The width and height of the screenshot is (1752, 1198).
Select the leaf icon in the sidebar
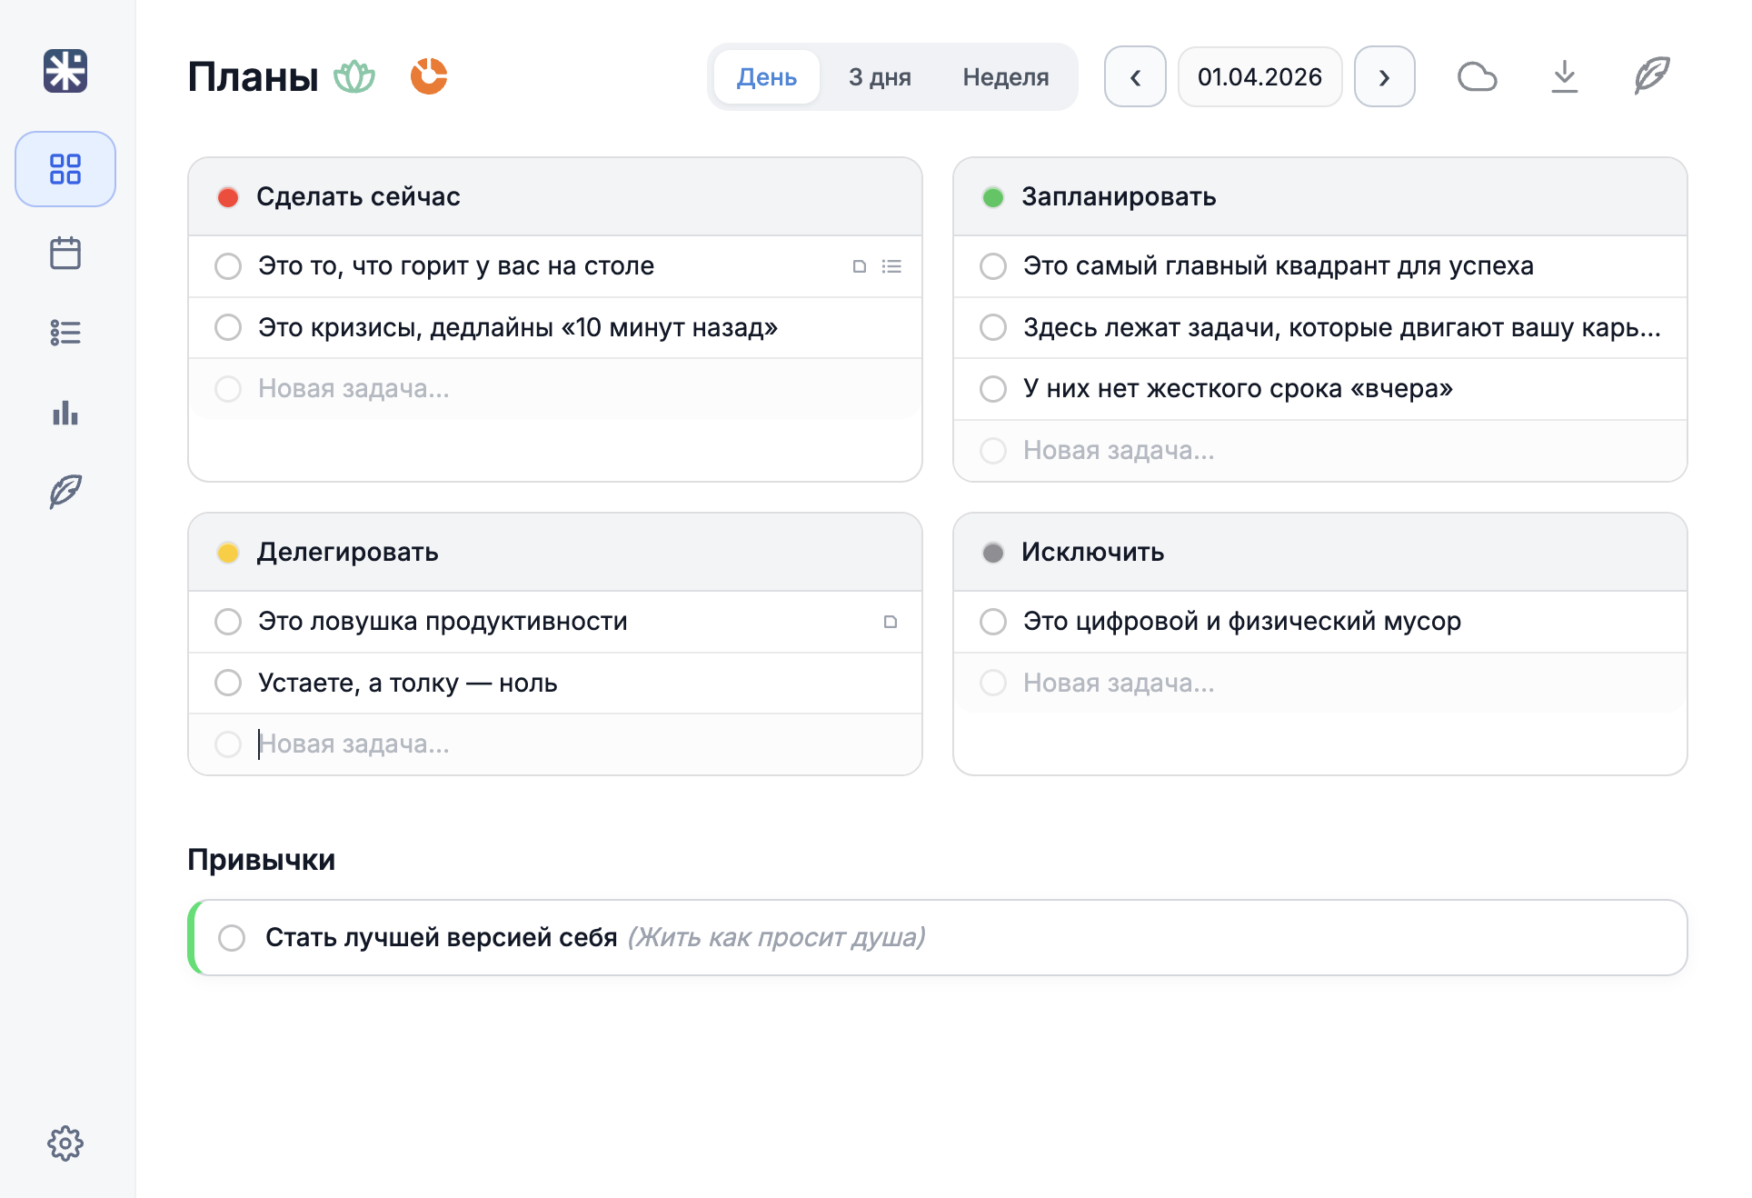click(65, 491)
